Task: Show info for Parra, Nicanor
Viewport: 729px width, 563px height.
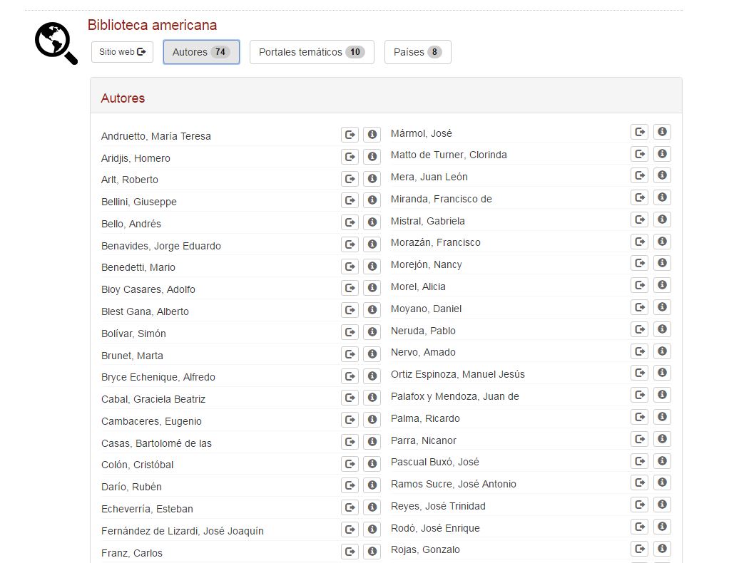Action: pos(662,439)
